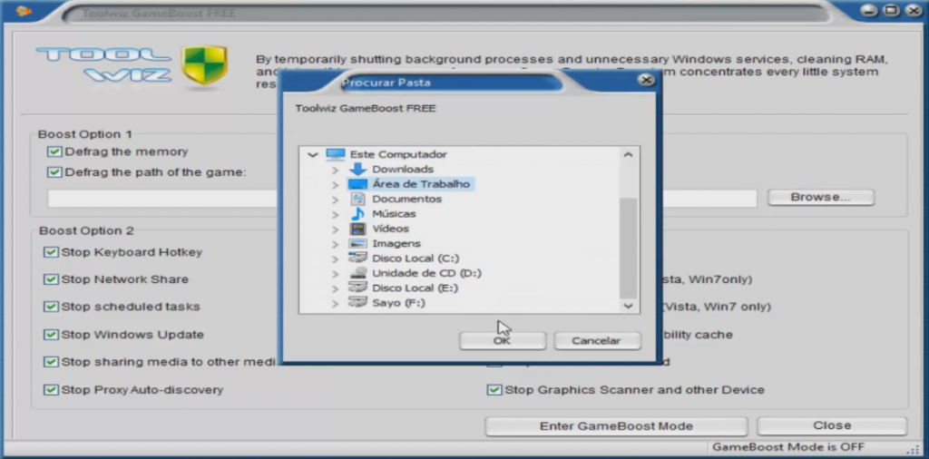Uncheck Stop Windows Update
Screen dimensions: 929x459
[x=51, y=335]
